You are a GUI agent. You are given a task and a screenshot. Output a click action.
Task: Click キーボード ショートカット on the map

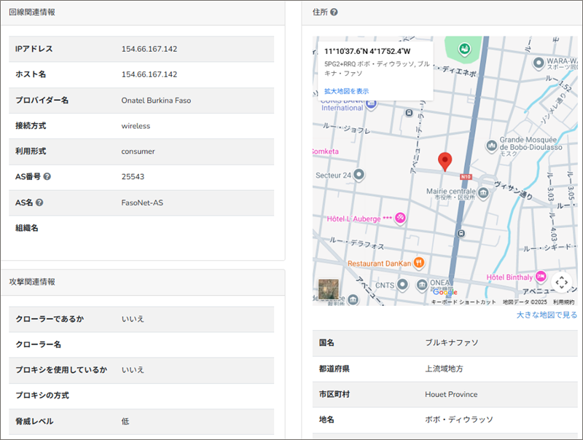[463, 302]
